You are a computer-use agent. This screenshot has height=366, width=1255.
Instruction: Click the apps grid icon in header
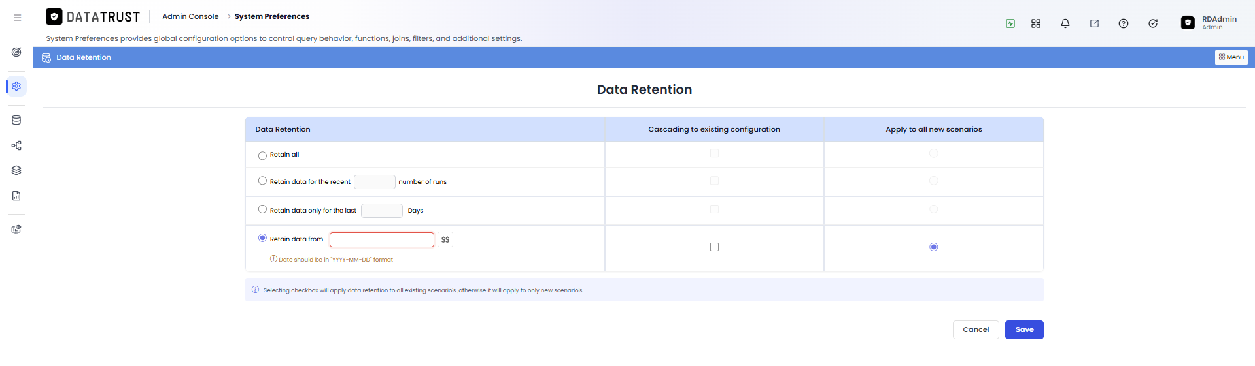pos(1036,23)
